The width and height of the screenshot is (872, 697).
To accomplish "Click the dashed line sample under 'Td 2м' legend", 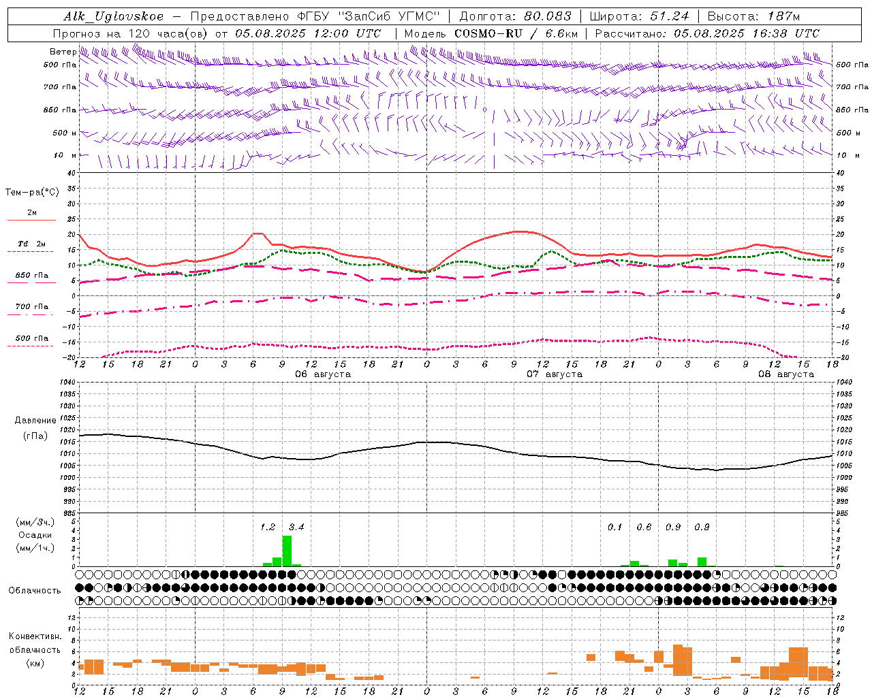I will point(30,252).
